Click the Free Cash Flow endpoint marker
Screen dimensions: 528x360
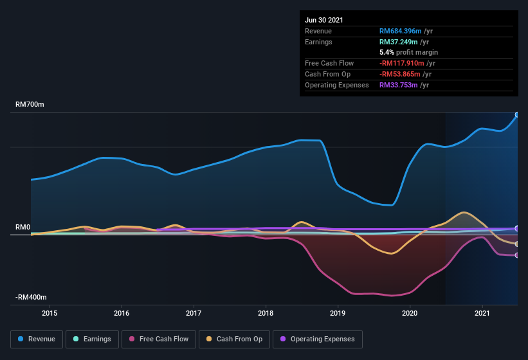point(517,255)
